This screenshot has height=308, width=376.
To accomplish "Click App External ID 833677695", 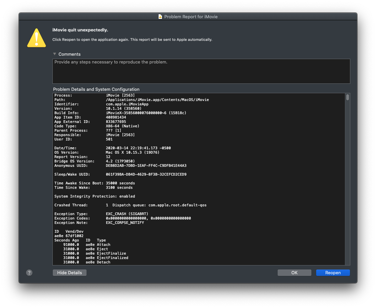I will [90, 122].
